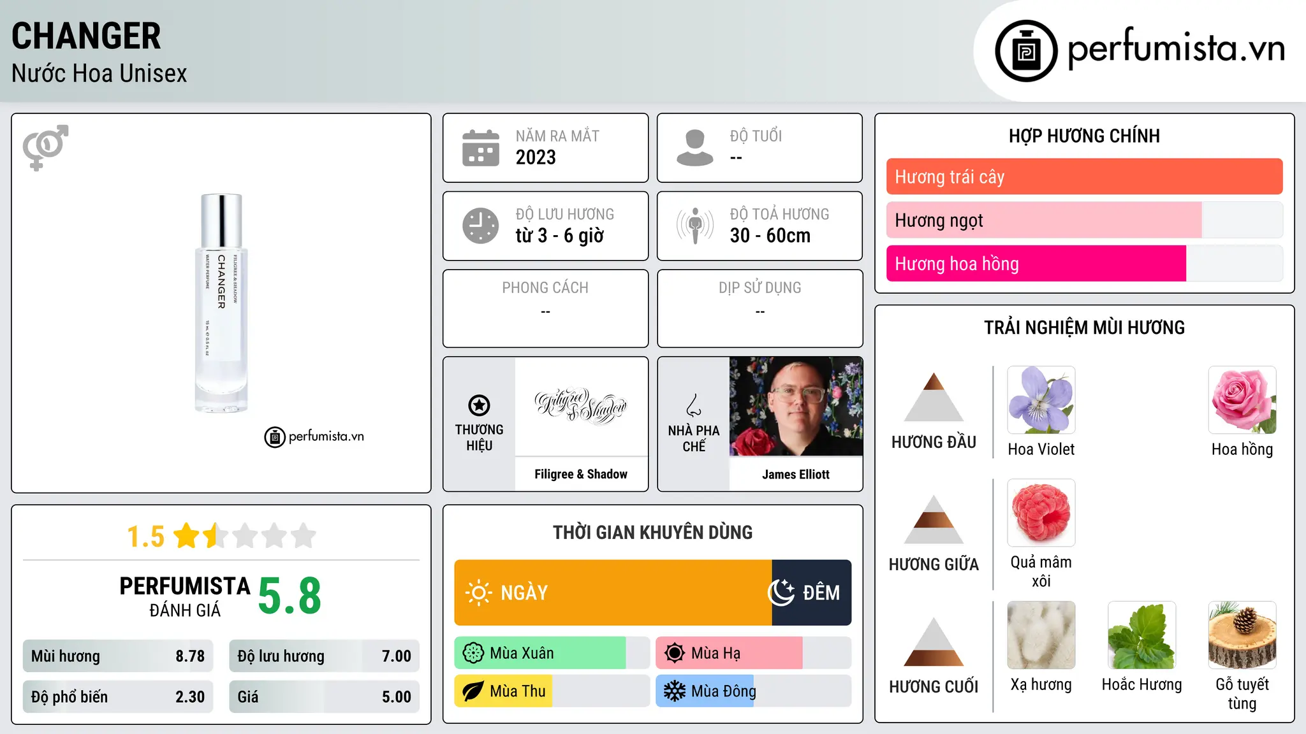The width and height of the screenshot is (1306, 734).
Task: Click the Mùa Hạ season bar
Action: [753, 653]
